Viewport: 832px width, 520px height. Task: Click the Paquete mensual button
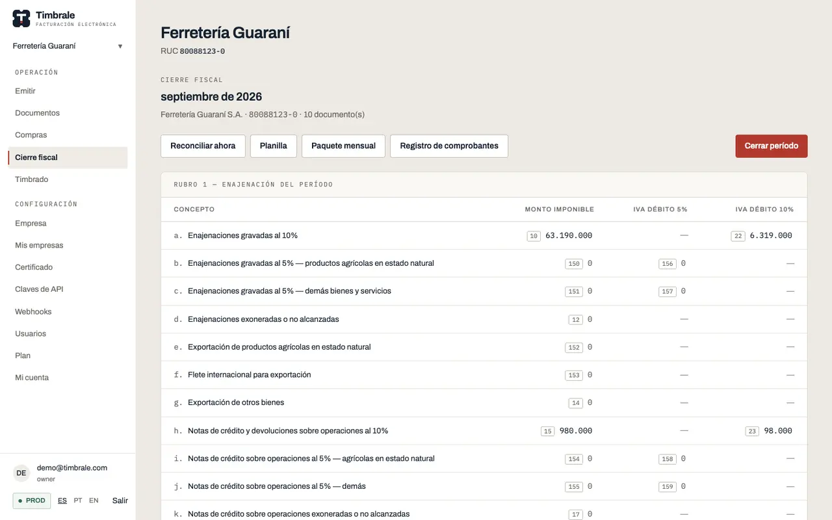point(343,146)
